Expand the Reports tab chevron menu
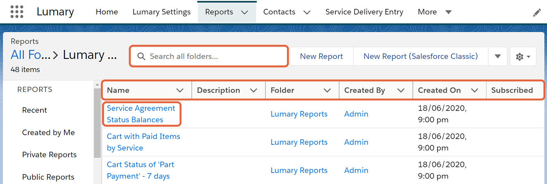The width and height of the screenshot is (547, 184). point(244,12)
